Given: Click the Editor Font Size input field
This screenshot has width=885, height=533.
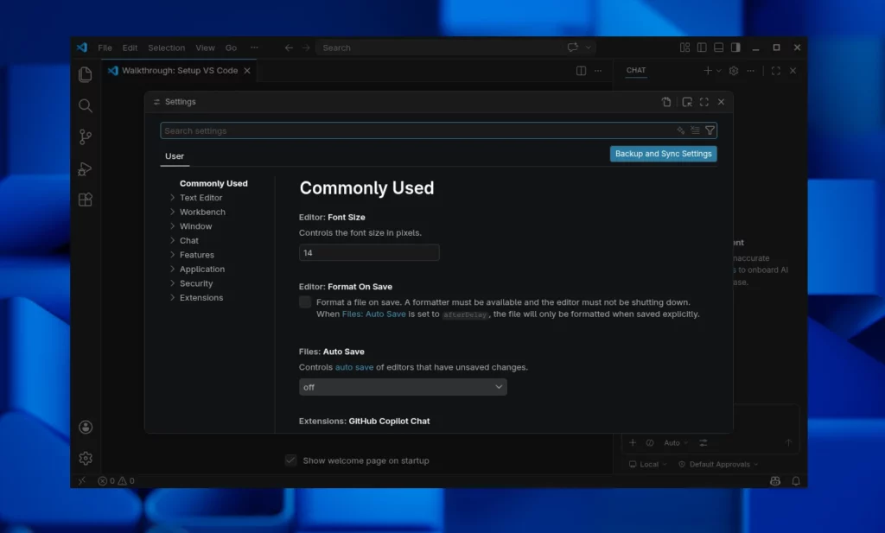Looking at the screenshot, I should pyautogui.click(x=369, y=252).
